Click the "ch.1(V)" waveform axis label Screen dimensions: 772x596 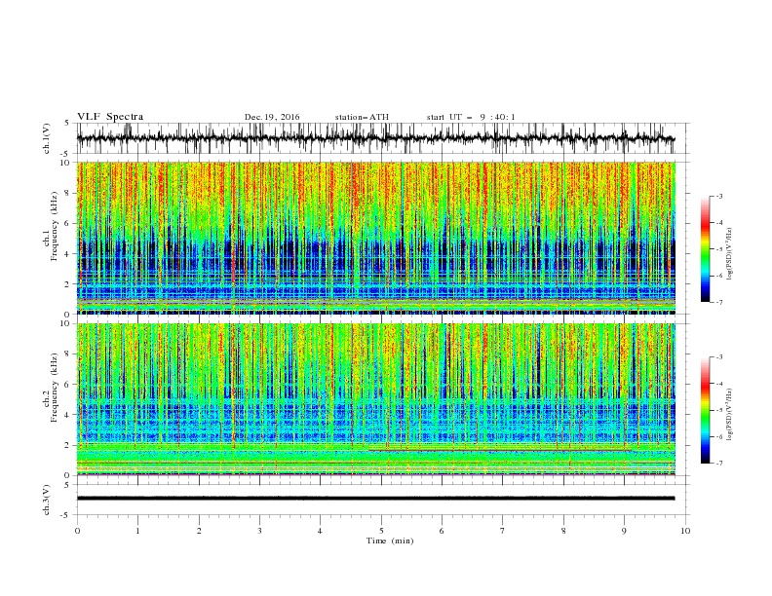(47, 138)
